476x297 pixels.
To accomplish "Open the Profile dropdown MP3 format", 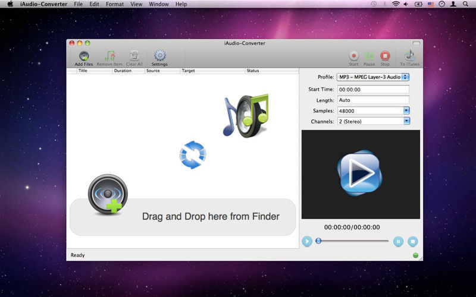I will pos(373,77).
